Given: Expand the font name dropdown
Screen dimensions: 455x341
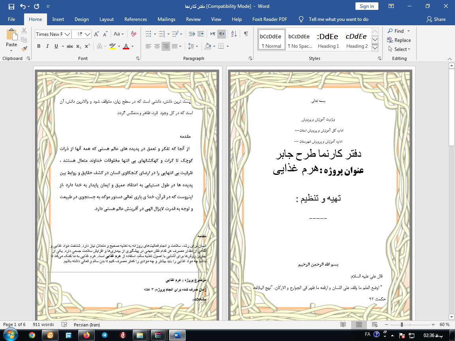Looking at the screenshot, I should pyautogui.click(x=68, y=34).
